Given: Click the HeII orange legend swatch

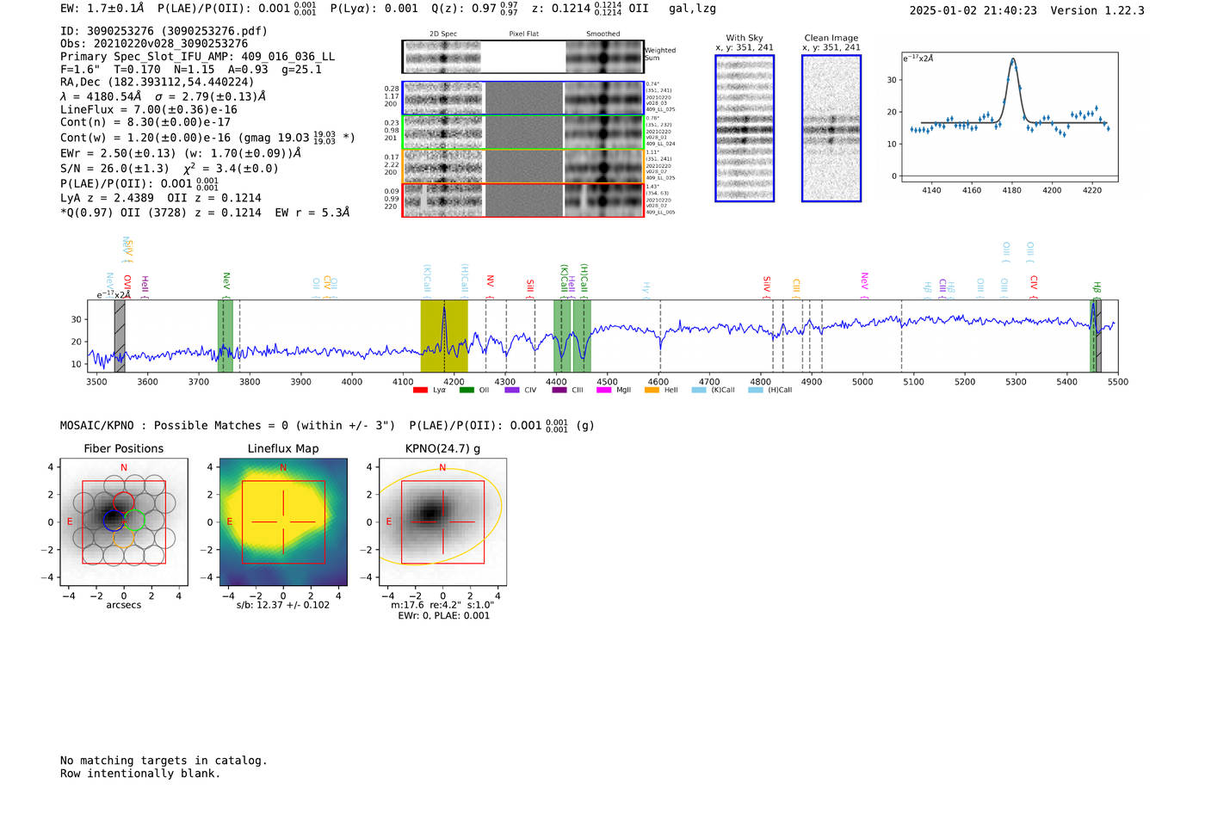Looking at the screenshot, I should coord(652,390).
